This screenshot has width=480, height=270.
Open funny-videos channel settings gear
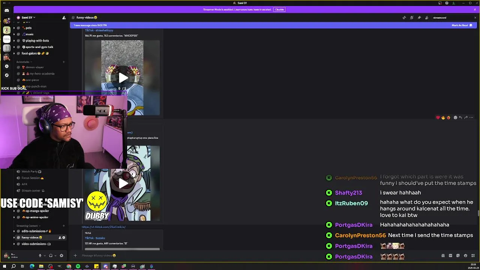(64, 237)
